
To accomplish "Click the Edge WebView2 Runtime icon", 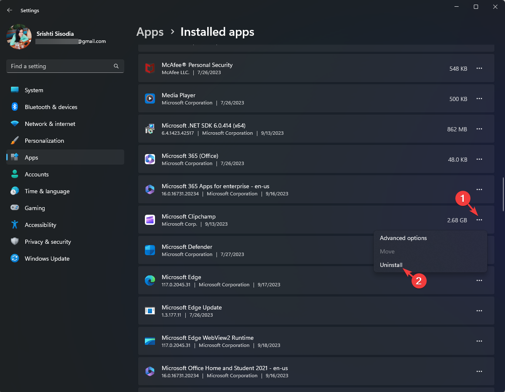I will point(150,341).
